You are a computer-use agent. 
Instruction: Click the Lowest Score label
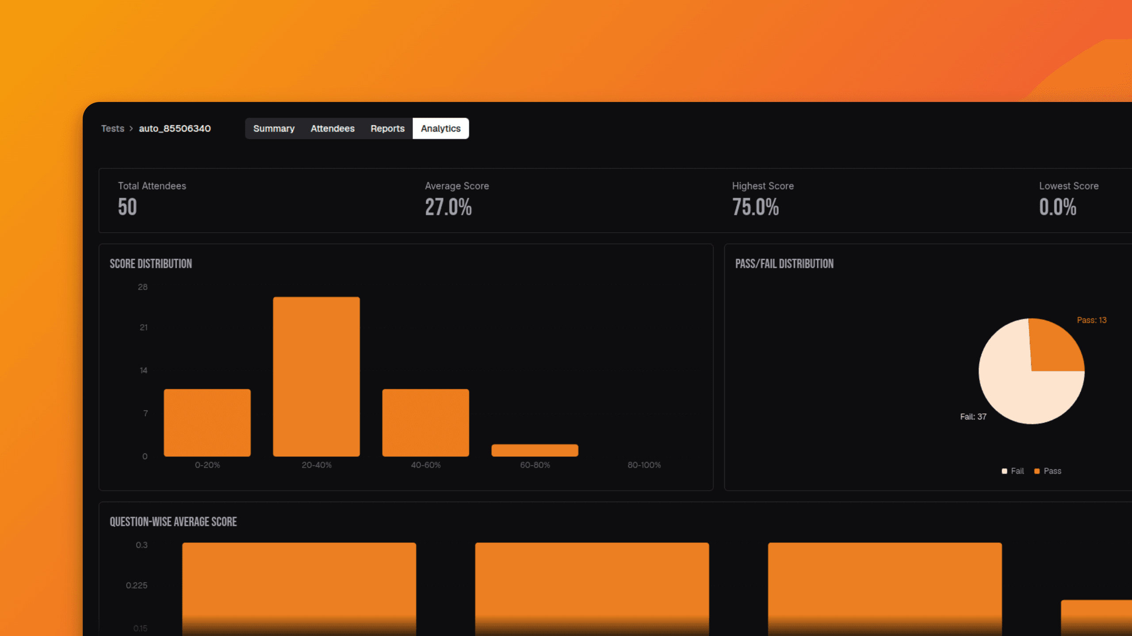(1069, 186)
